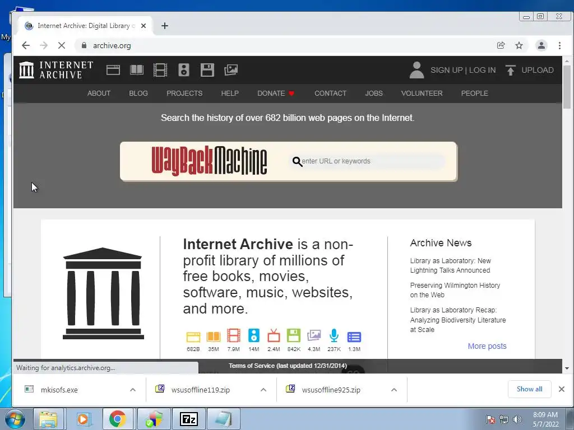Open the ABOUT menu item
This screenshot has width=574, height=430.
click(99, 94)
